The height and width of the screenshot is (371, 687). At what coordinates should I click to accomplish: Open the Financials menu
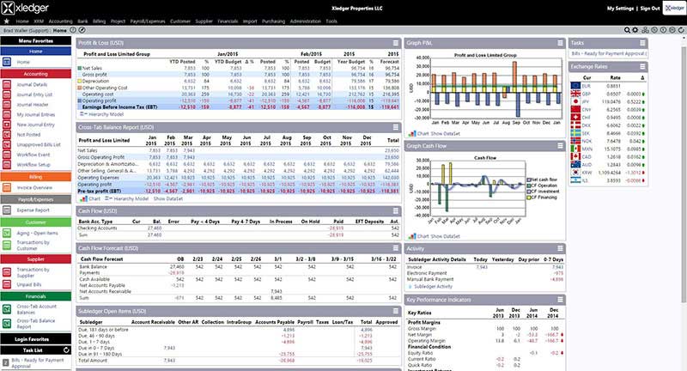(228, 21)
